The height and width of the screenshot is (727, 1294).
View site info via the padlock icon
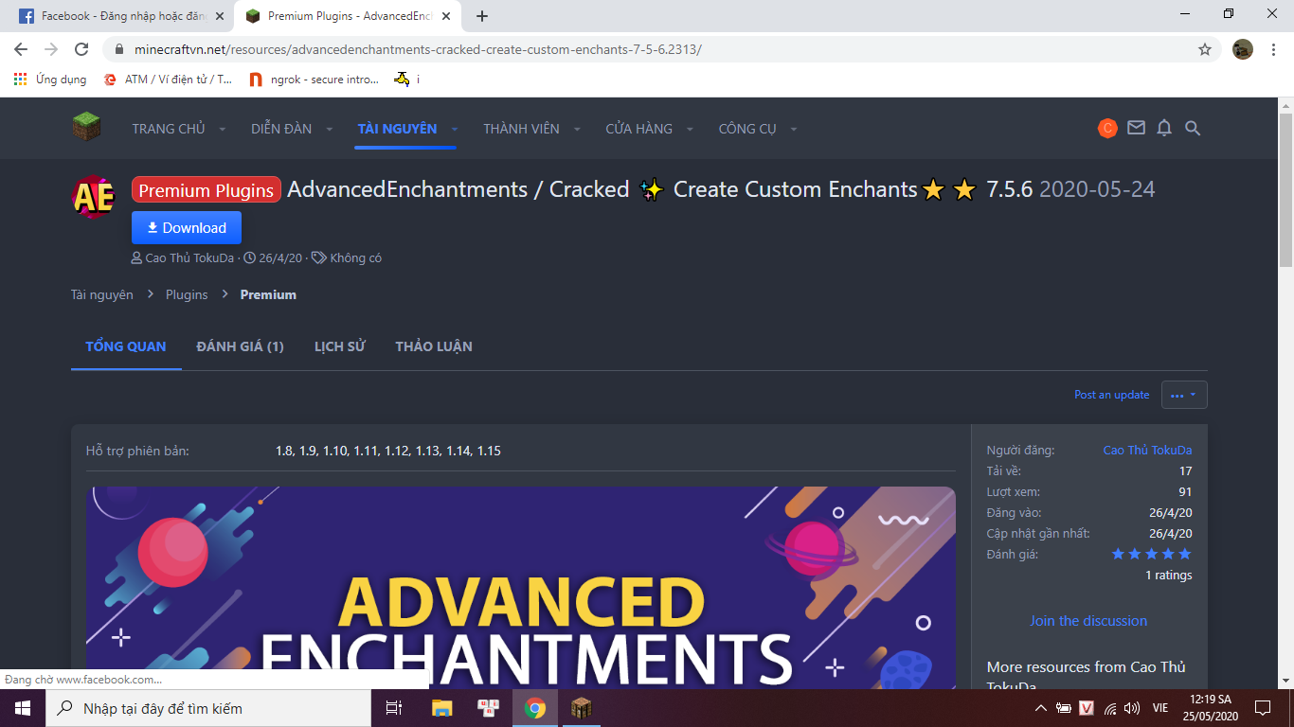click(x=119, y=49)
